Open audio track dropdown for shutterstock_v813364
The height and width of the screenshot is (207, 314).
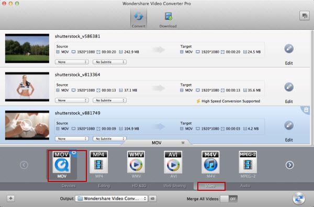[72, 100]
